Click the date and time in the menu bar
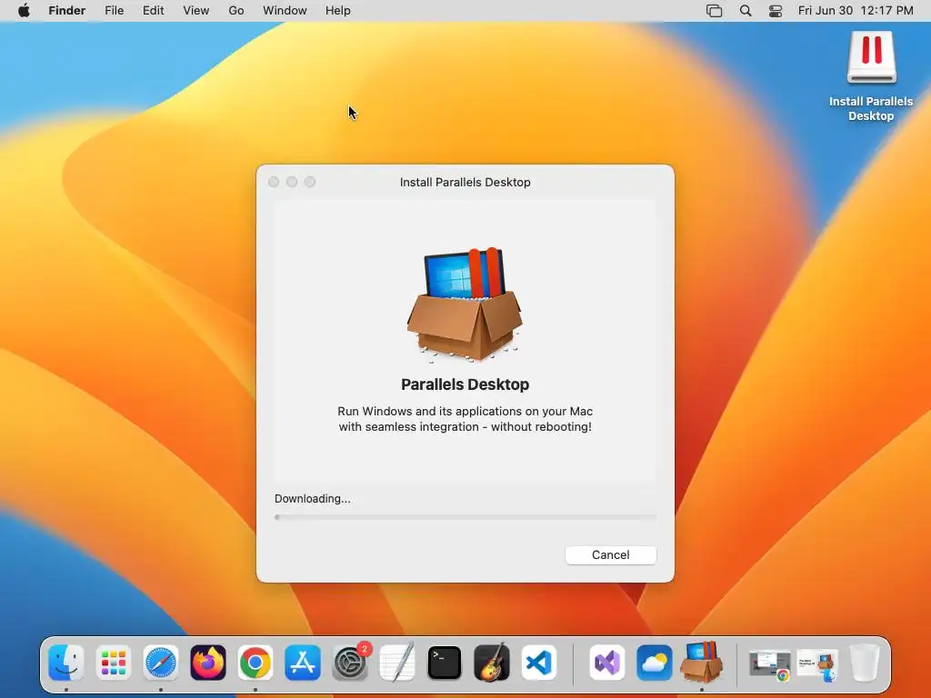Image resolution: width=931 pixels, height=698 pixels. 856,11
